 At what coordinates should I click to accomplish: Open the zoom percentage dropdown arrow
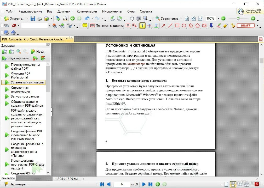point(218,19)
